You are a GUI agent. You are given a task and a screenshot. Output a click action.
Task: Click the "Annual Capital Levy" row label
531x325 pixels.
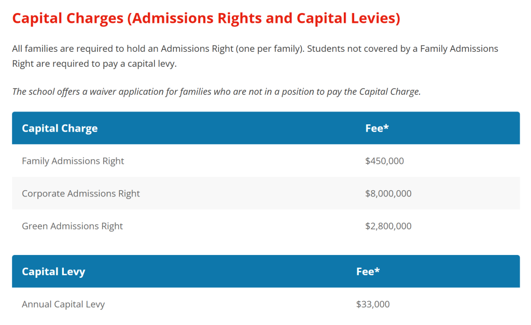click(x=63, y=304)
